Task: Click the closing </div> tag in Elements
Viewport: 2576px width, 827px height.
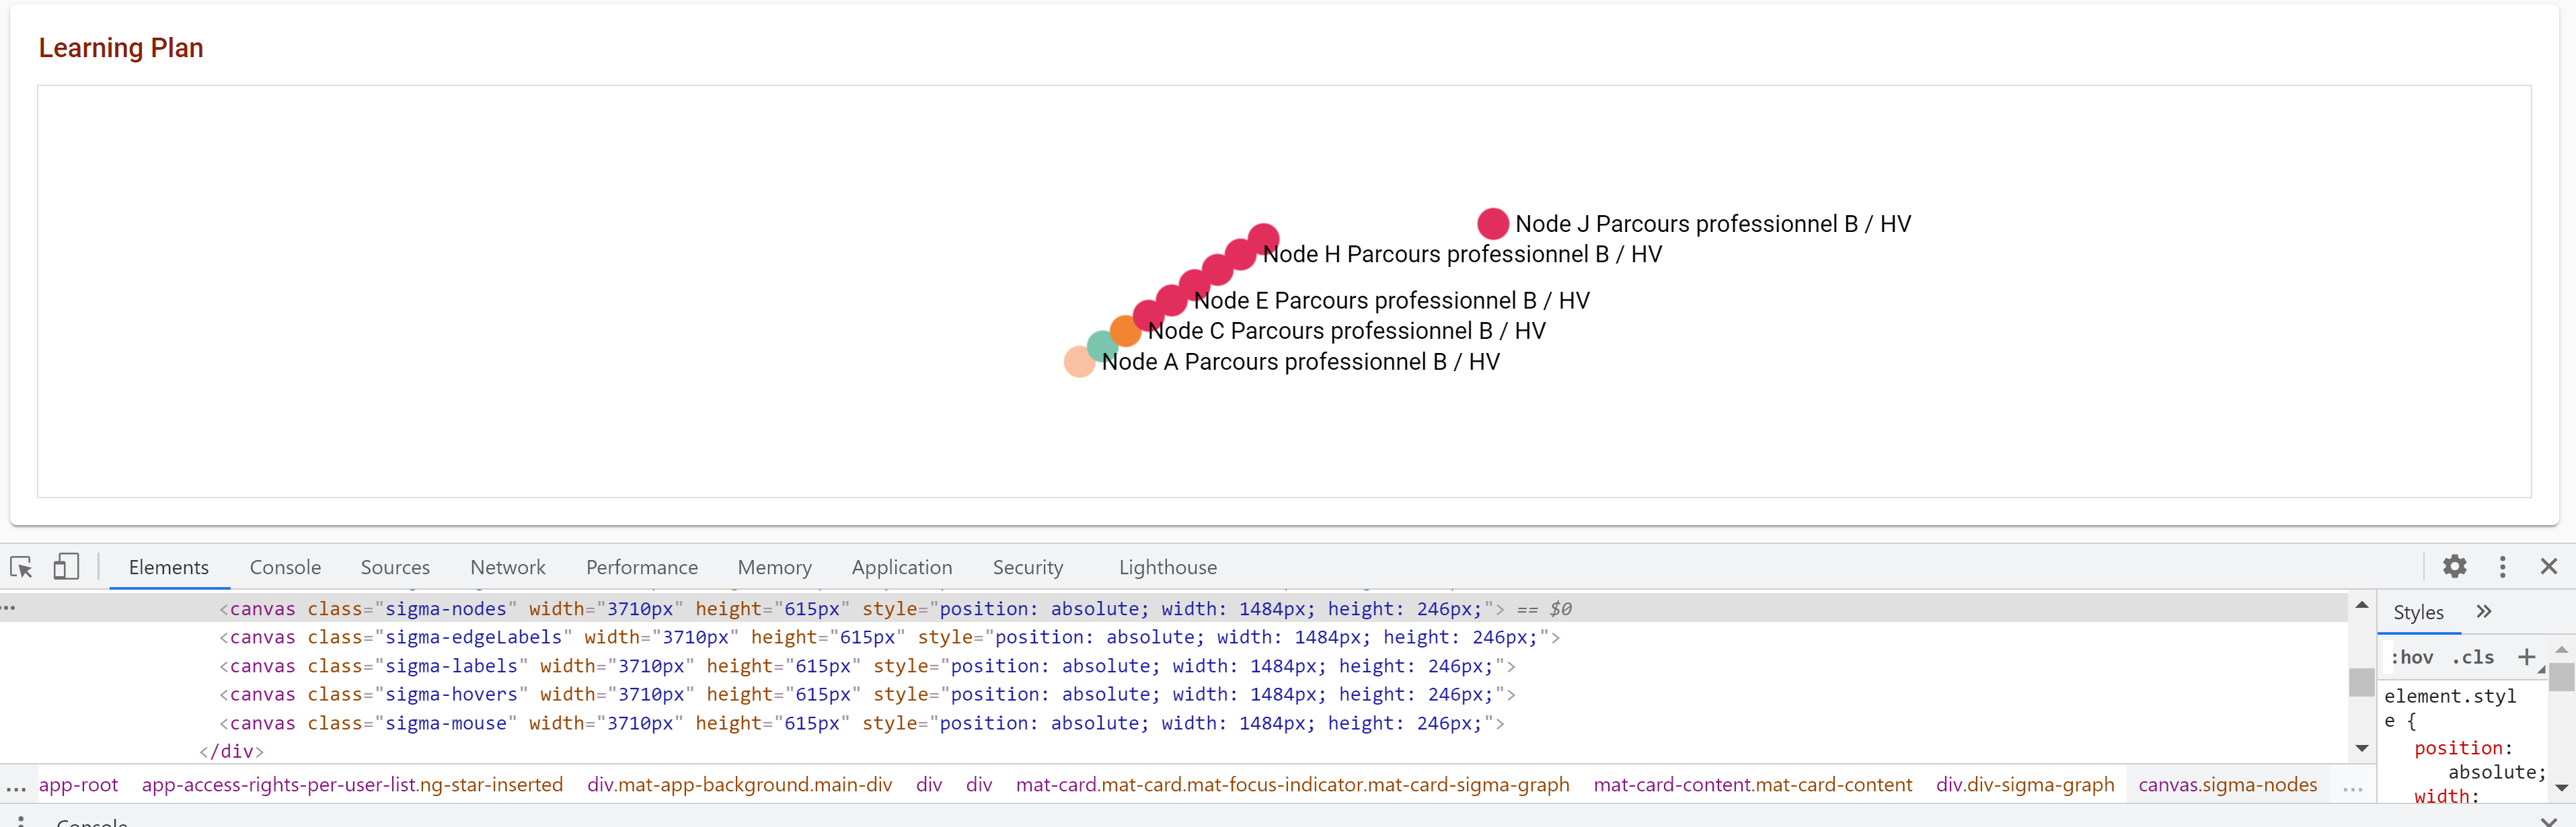Action: tap(231, 751)
